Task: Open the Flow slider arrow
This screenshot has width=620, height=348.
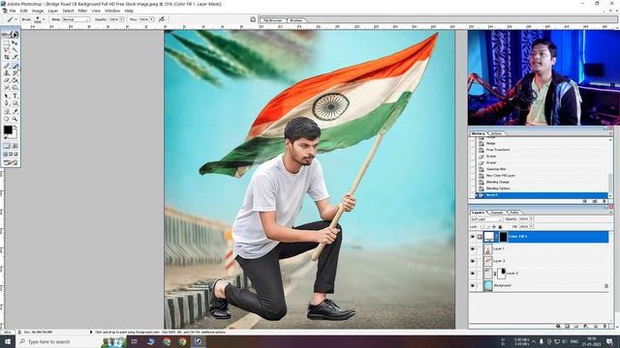Action: coord(151,19)
